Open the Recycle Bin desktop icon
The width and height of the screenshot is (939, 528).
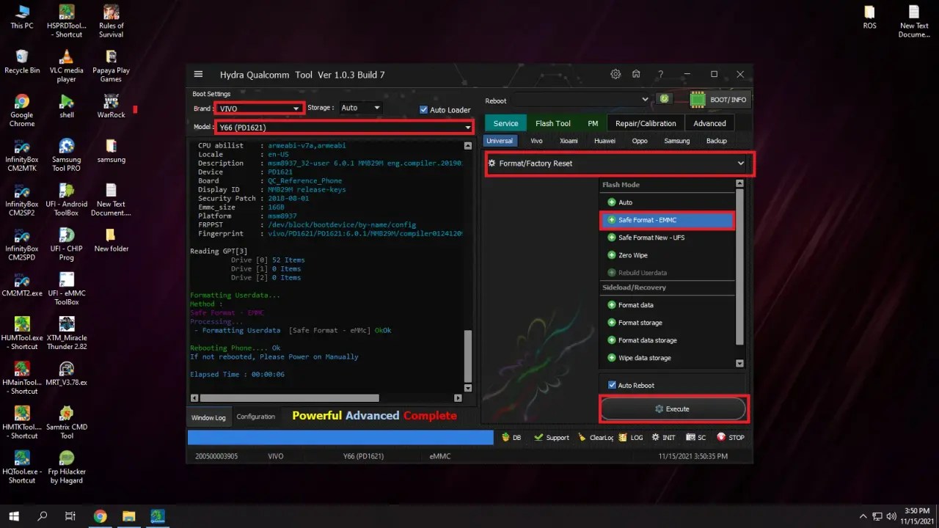point(22,62)
